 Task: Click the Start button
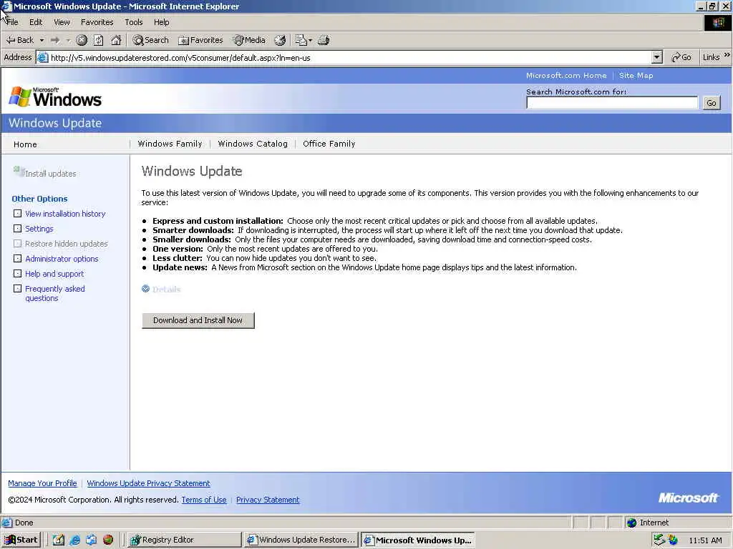pos(21,540)
